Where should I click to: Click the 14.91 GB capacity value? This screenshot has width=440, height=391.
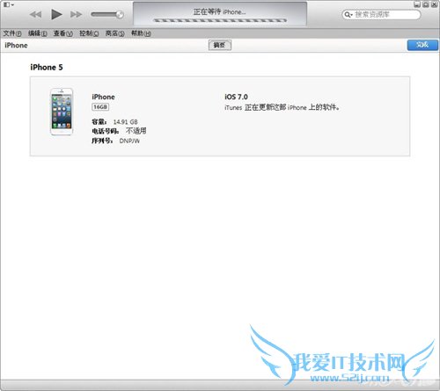(x=125, y=122)
